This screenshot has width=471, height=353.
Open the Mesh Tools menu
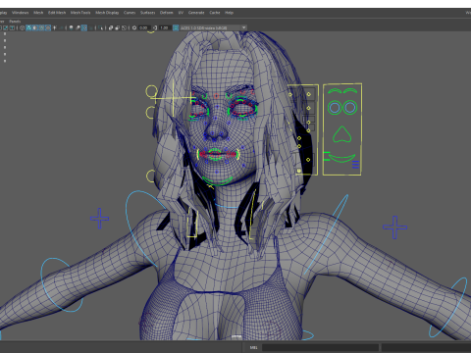(80, 13)
